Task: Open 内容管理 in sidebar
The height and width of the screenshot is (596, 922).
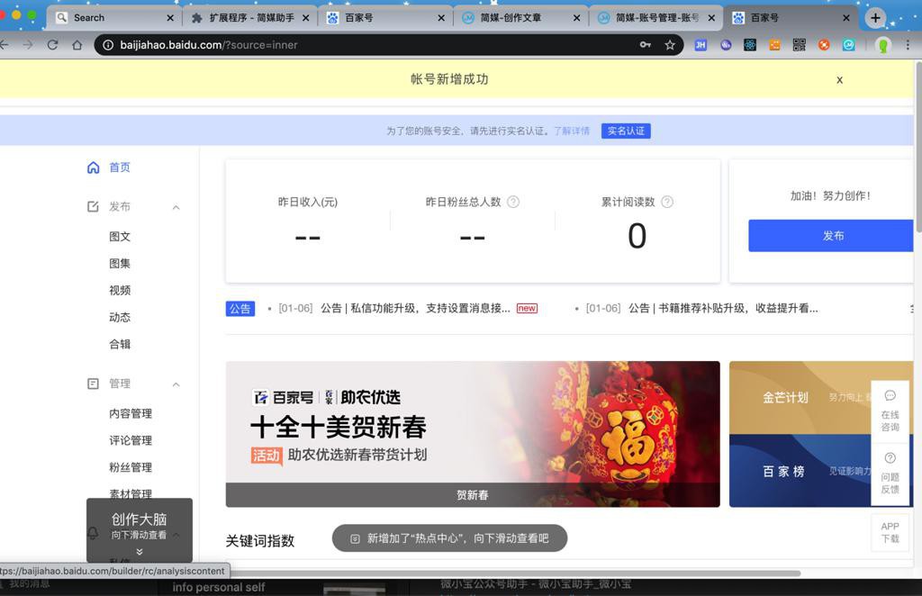Action: tap(131, 414)
